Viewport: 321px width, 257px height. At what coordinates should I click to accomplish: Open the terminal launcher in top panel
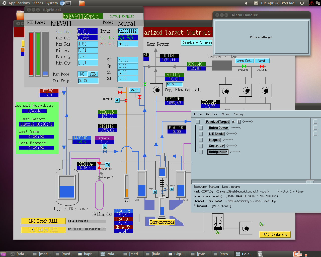click(68, 3)
